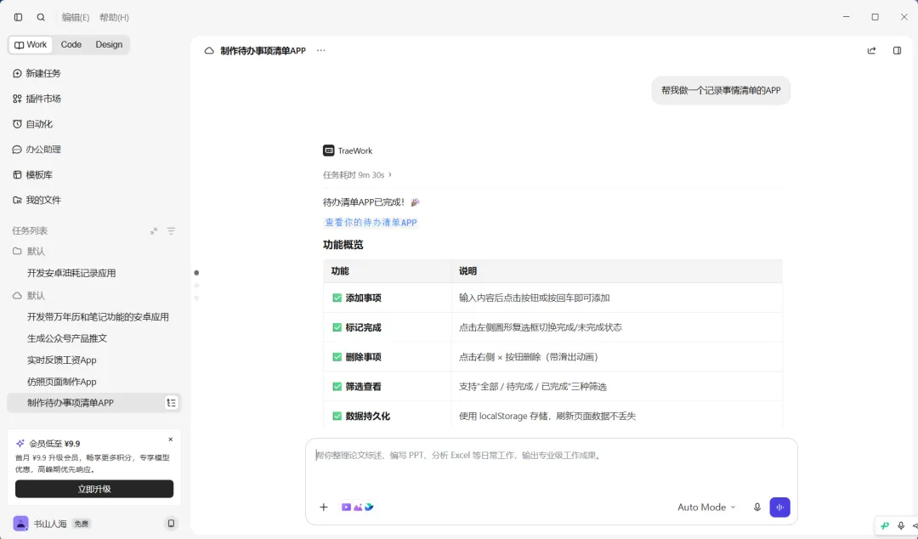
Task: Open the three-dot menu beside the title
Action: 320,50
